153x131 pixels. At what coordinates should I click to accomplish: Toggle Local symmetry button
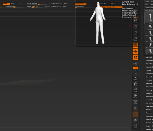(x=135, y=57)
